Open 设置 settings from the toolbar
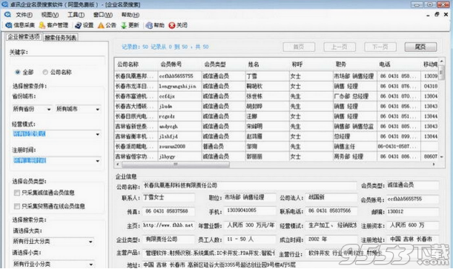This screenshot has height=269, width=453. [84, 25]
